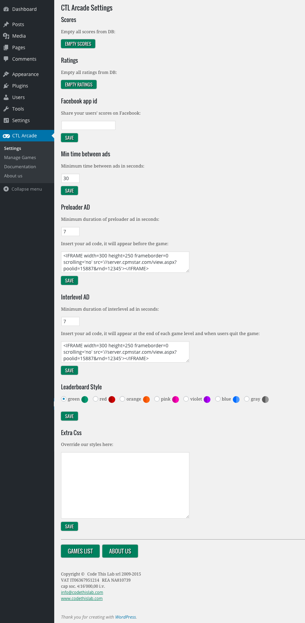Click the www.codethislab.com link
The width and height of the screenshot is (305, 623).
coord(82,598)
